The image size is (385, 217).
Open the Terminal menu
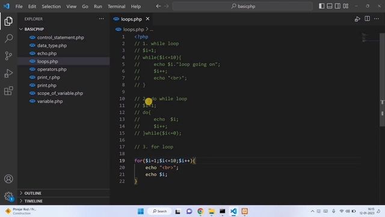116,7
